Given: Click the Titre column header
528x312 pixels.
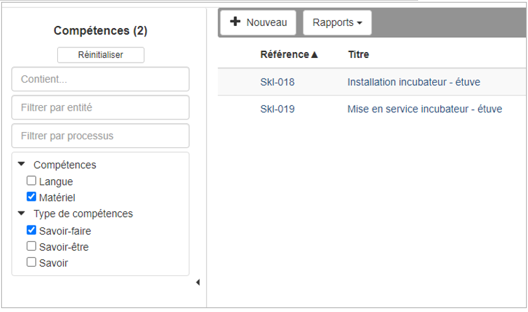Looking at the screenshot, I should (358, 55).
